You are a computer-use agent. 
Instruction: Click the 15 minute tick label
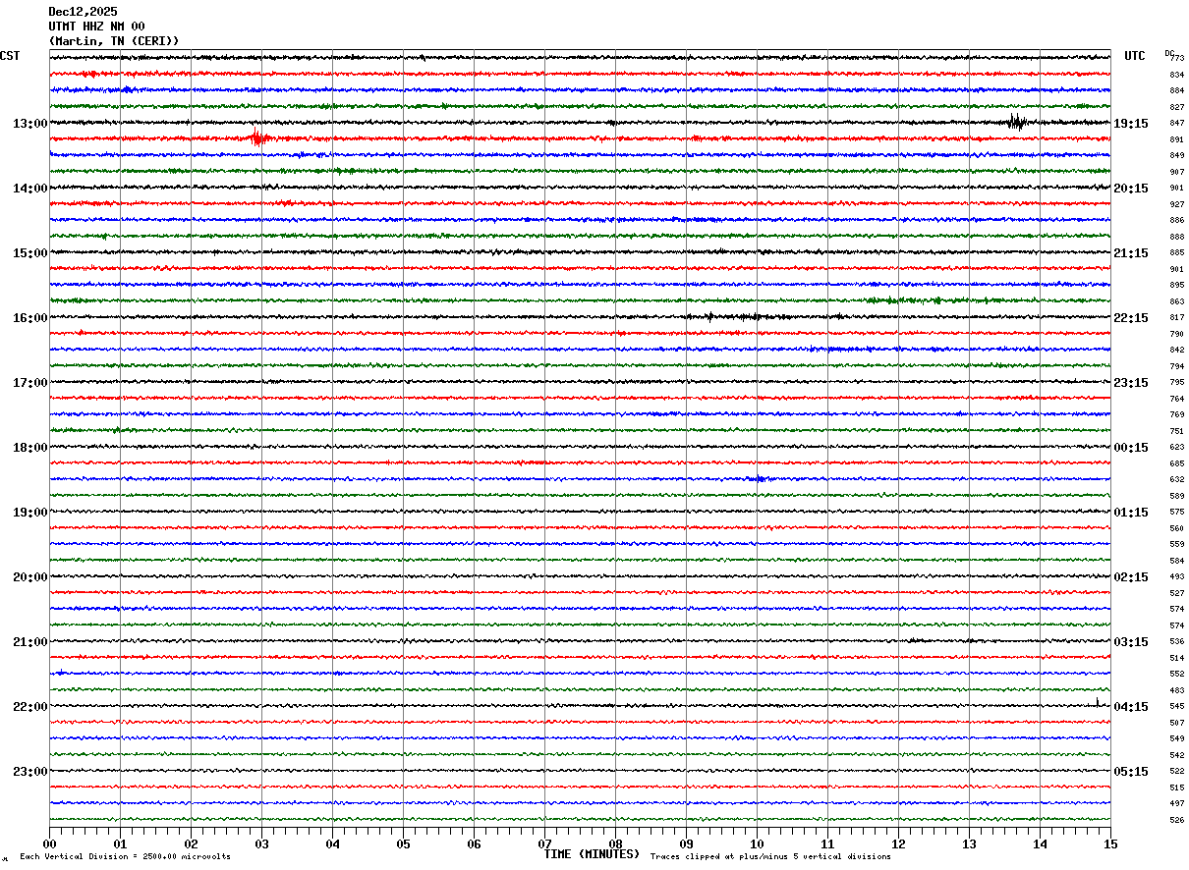coord(1110,843)
